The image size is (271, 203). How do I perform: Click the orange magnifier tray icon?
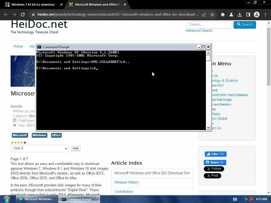(x=251, y=199)
